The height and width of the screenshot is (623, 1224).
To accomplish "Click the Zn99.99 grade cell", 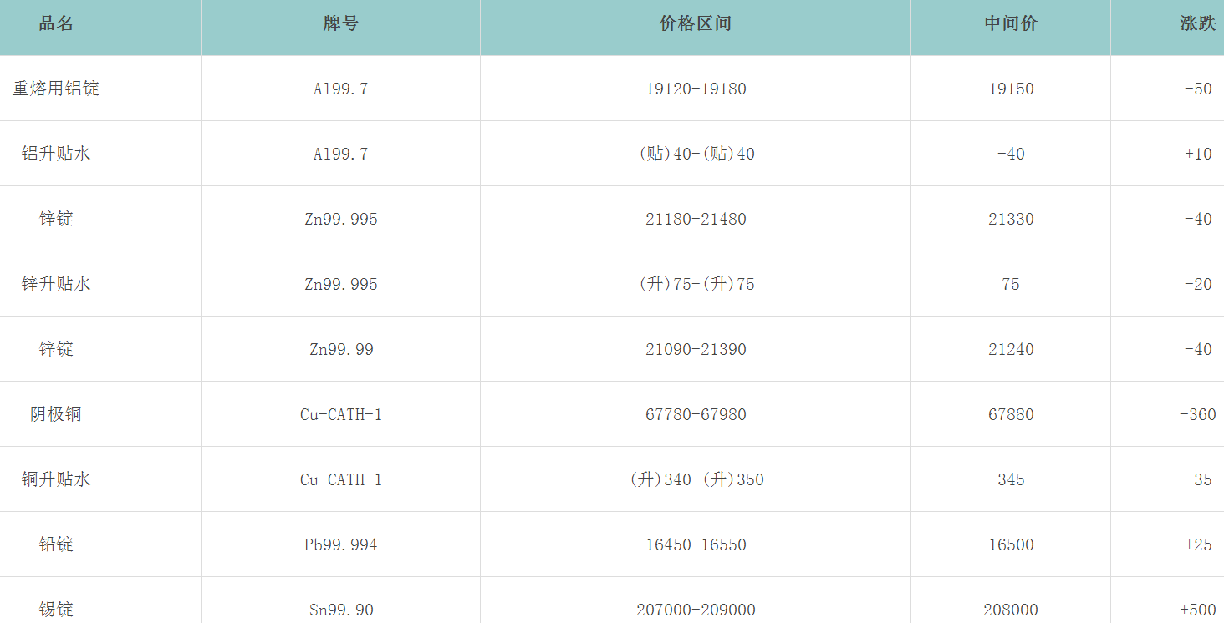I will [x=340, y=350].
